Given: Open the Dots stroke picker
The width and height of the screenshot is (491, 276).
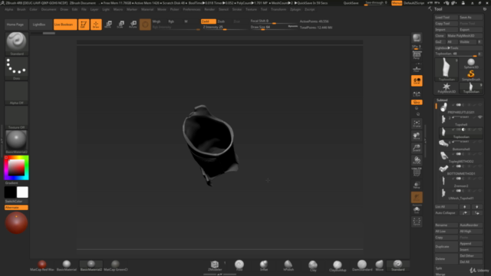Looking at the screenshot, I should [16, 68].
